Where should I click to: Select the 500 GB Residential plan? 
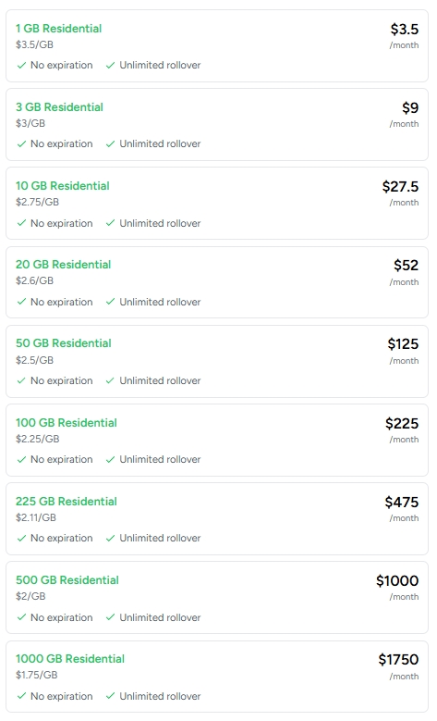217,597
